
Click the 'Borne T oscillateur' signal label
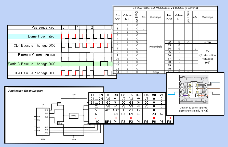tap(42, 36)
